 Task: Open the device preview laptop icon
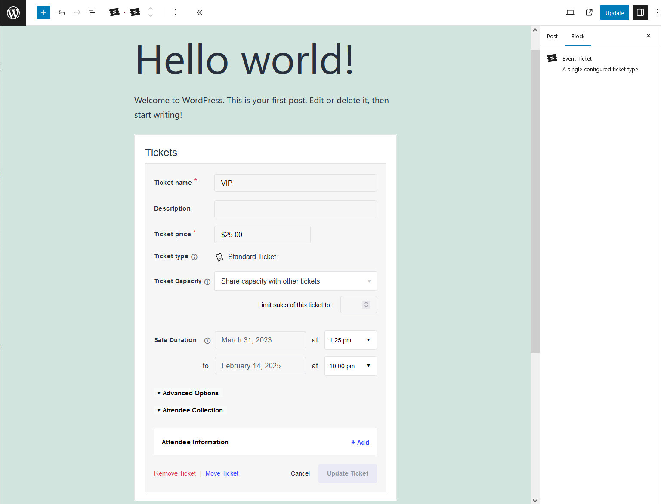click(570, 12)
